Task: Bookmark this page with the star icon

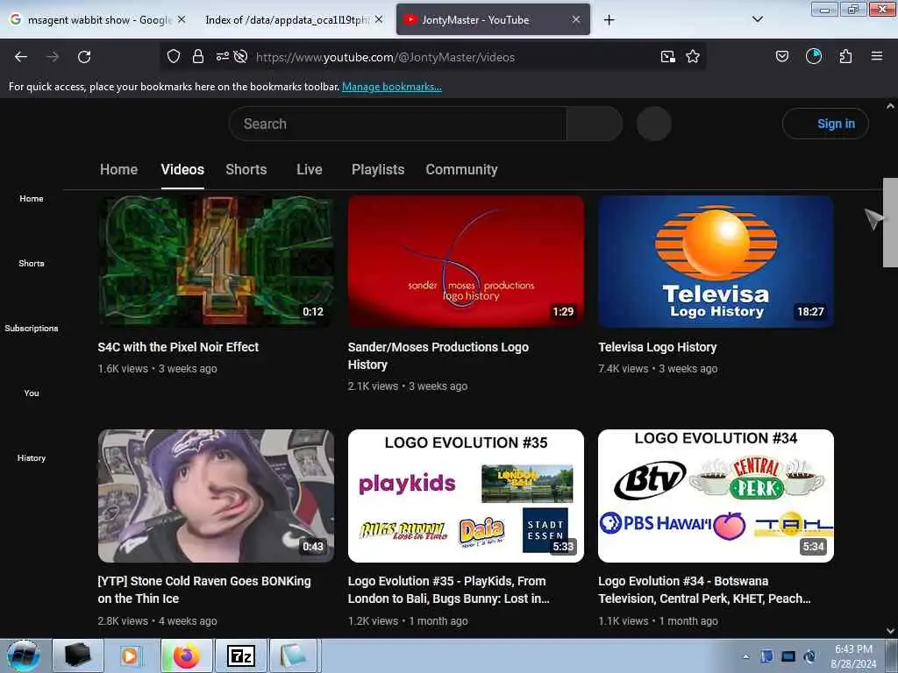Action: pos(693,57)
